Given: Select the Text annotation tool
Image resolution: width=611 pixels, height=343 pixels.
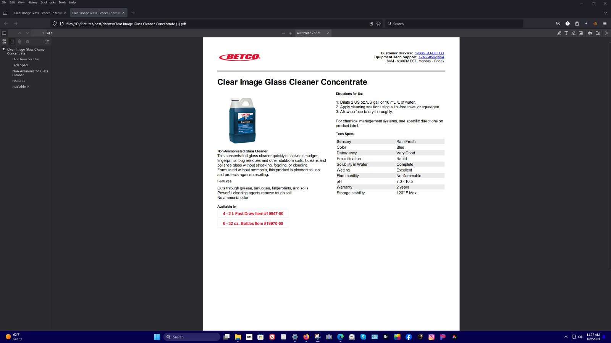Looking at the screenshot, I should click(566, 33).
